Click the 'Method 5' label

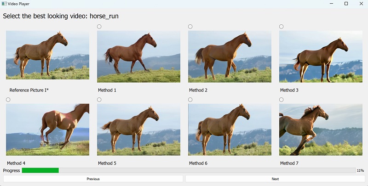(107, 163)
